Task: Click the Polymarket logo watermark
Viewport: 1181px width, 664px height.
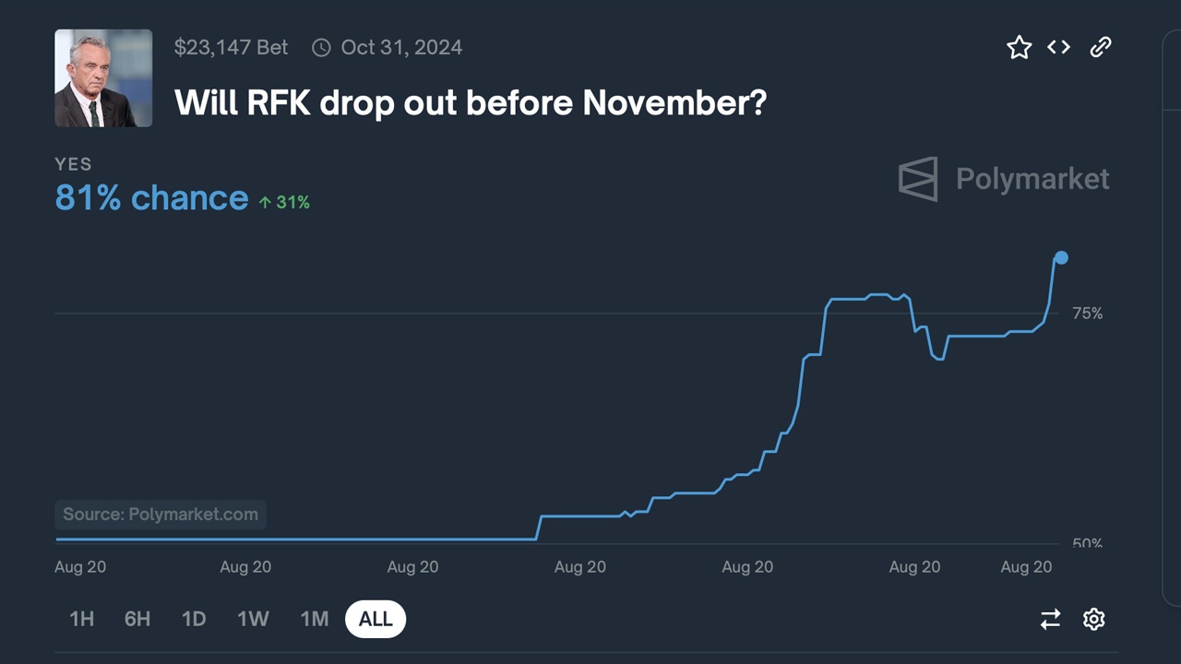Action: 1003,179
